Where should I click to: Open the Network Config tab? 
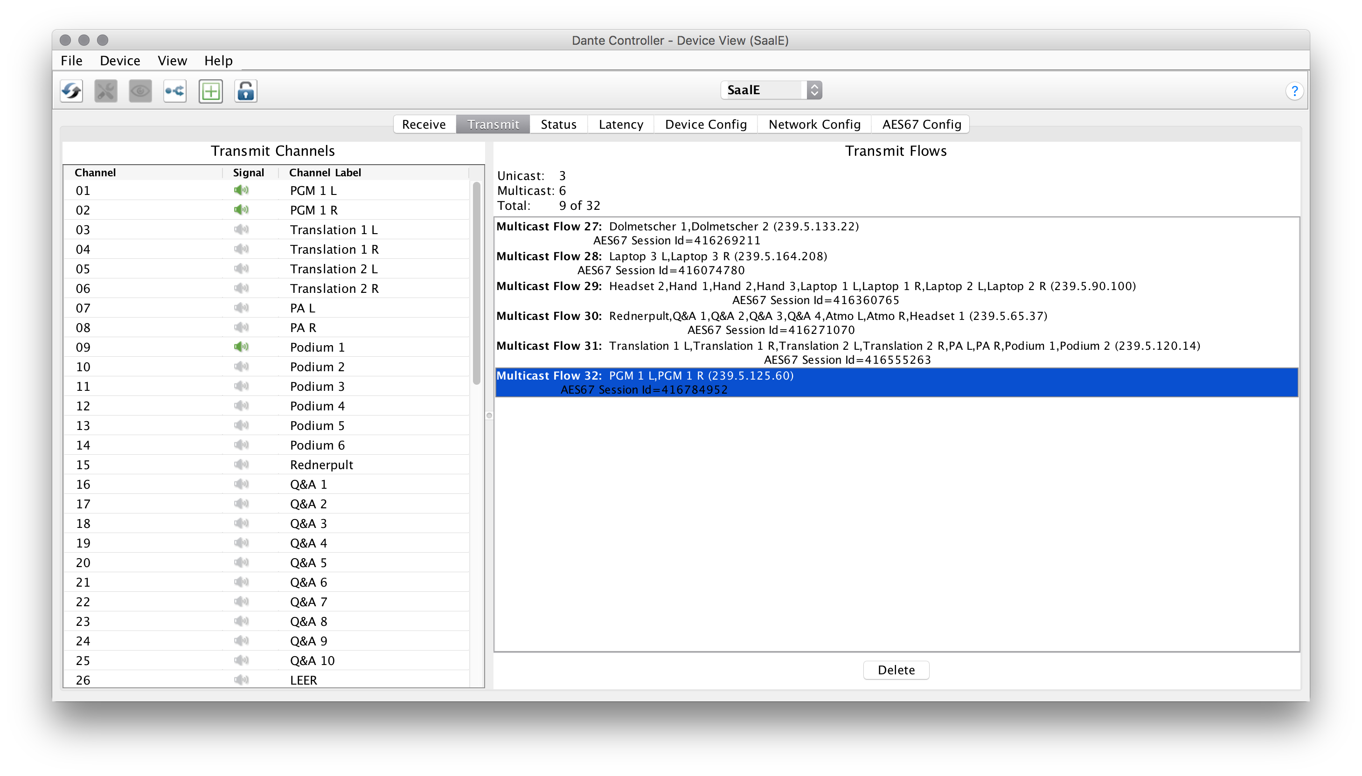pos(814,124)
